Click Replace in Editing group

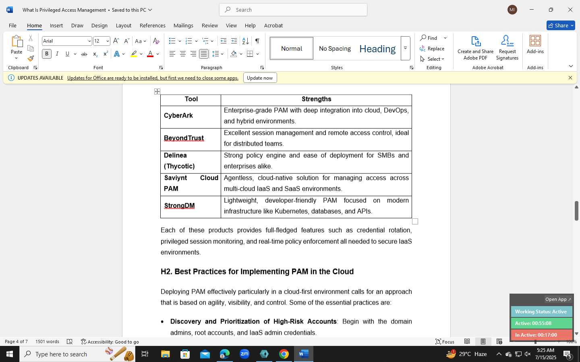click(432, 48)
